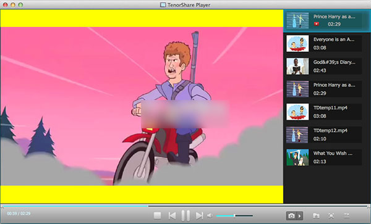
Task: Click the YouTube icon on first item
Action: point(317,24)
